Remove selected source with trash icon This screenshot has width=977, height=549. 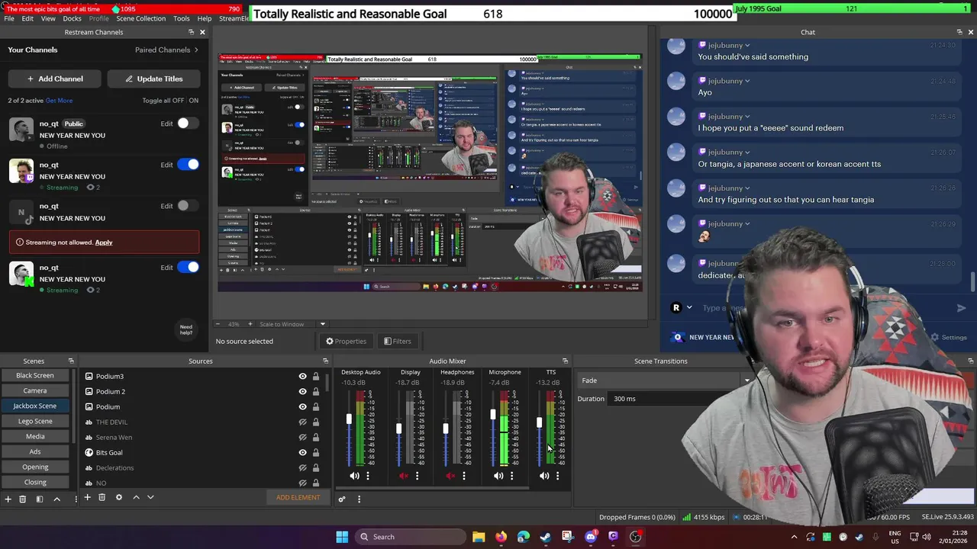[102, 497]
